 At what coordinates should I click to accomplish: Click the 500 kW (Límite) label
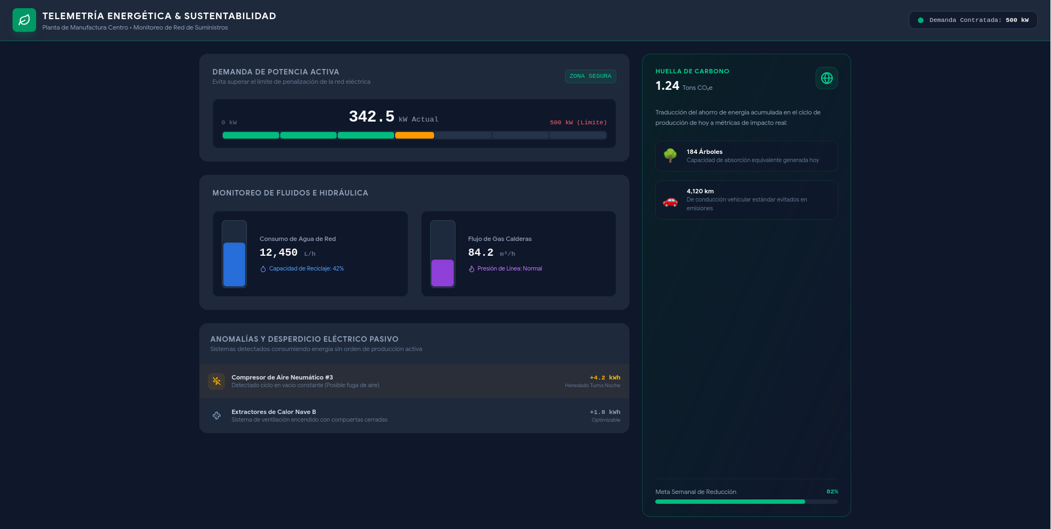(578, 123)
